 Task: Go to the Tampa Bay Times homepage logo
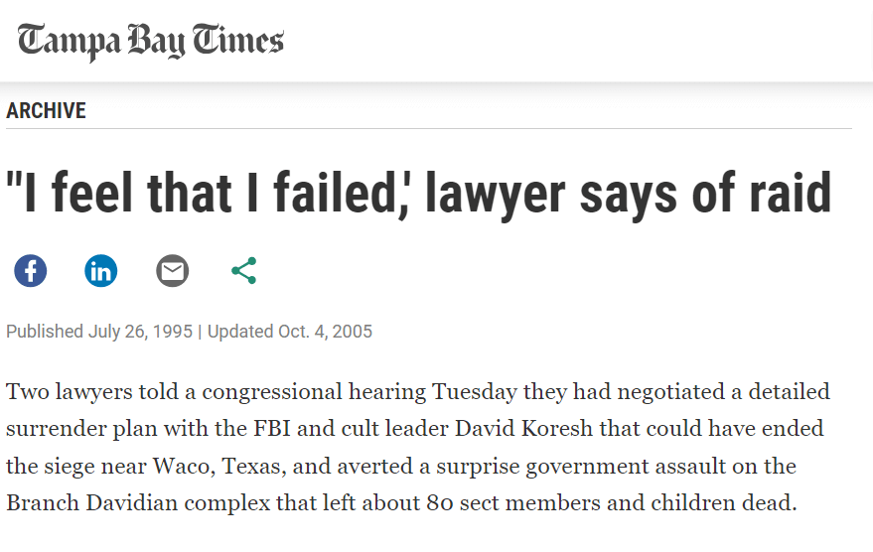(150, 41)
